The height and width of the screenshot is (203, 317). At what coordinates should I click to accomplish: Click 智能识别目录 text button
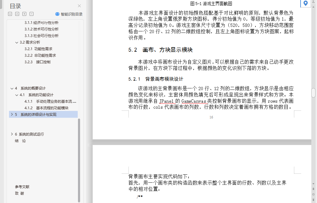point(72,14)
